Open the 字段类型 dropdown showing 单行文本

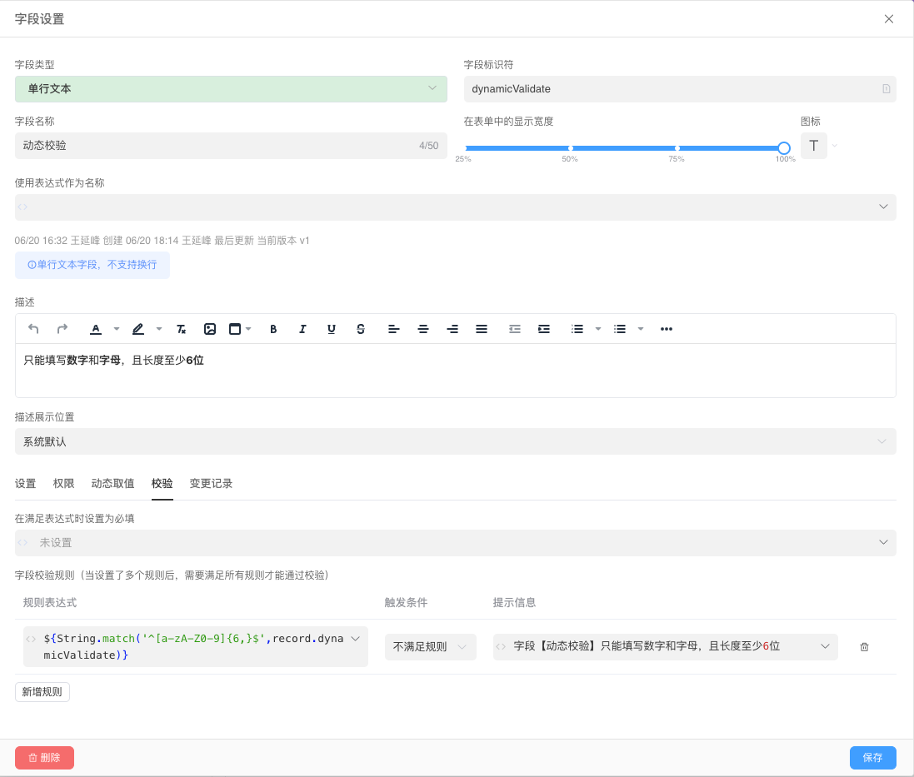(231, 89)
